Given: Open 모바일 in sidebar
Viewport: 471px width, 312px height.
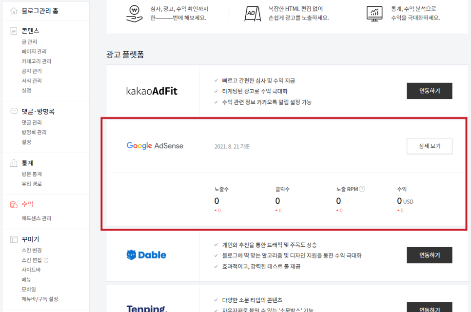Looking at the screenshot, I should 29,289.
